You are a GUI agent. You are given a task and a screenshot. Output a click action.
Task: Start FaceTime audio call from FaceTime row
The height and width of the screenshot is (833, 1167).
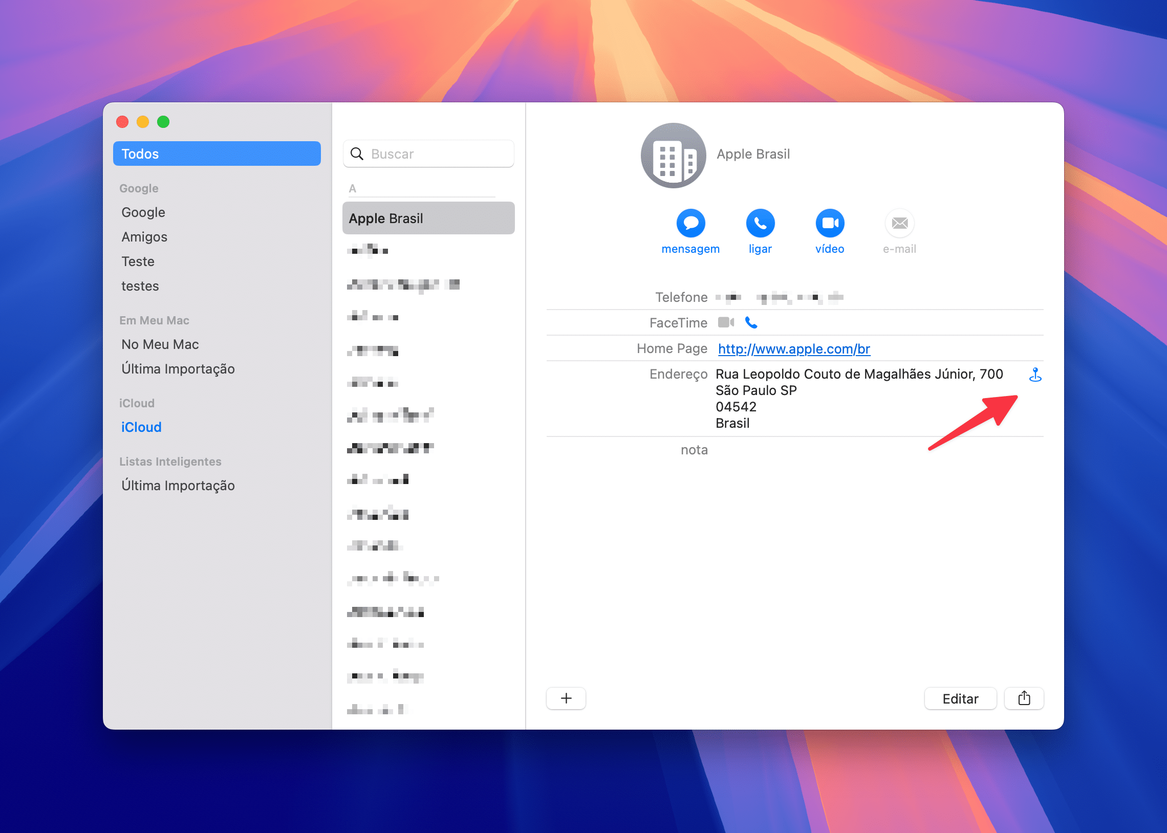point(751,323)
